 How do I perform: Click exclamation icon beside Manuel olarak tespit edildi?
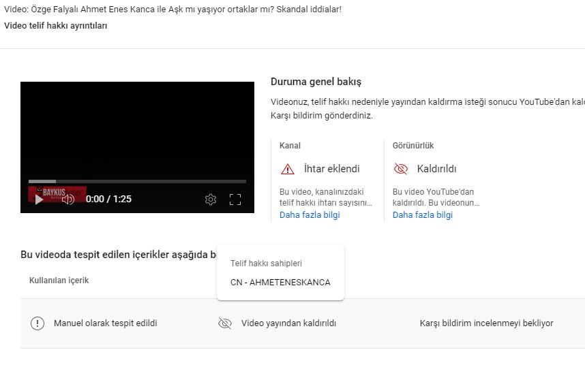[37, 323]
